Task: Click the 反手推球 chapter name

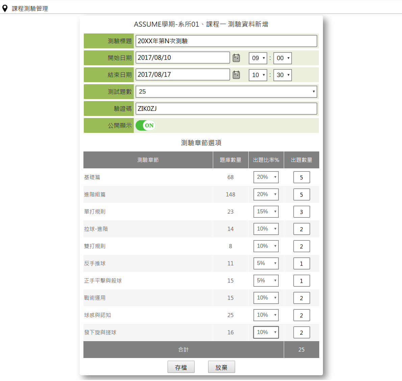Action: coord(95,263)
